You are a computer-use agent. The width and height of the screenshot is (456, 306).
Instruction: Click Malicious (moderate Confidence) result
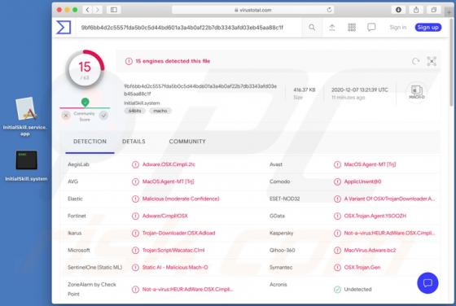tap(181, 199)
